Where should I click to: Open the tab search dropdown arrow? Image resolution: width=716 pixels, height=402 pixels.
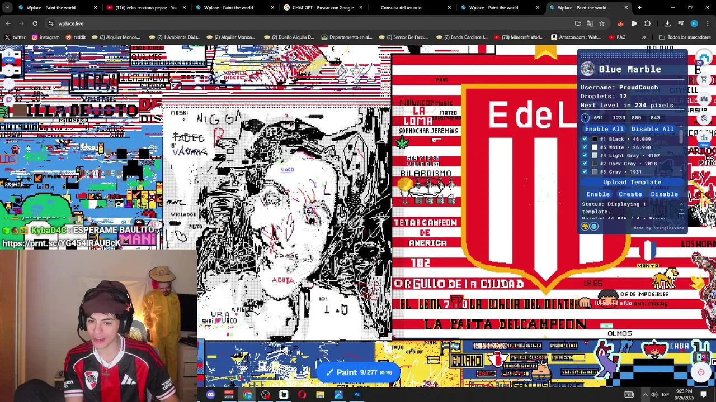coord(8,8)
